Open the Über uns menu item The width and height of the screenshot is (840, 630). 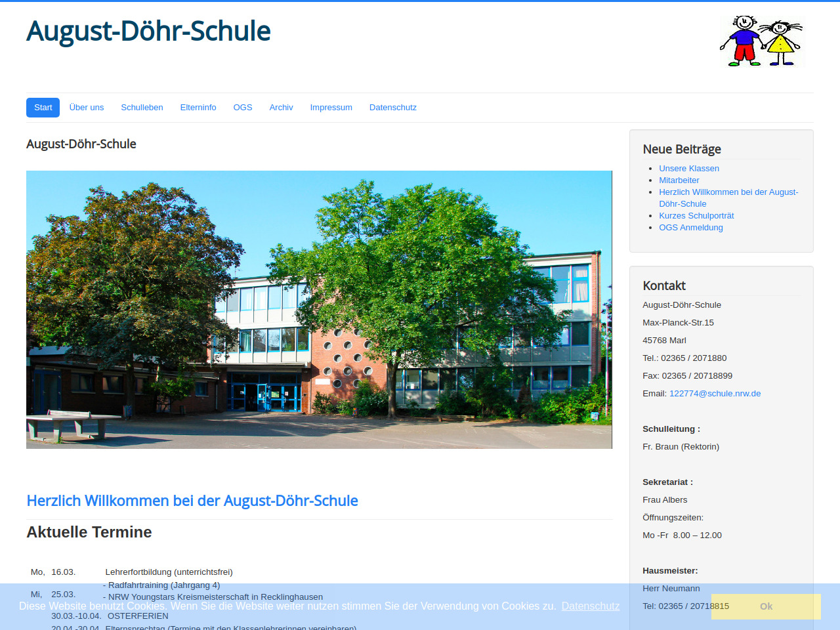[87, 108]
